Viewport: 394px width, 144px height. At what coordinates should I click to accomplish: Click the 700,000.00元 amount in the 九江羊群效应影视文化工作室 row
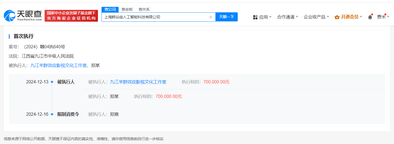coord(217,82)
